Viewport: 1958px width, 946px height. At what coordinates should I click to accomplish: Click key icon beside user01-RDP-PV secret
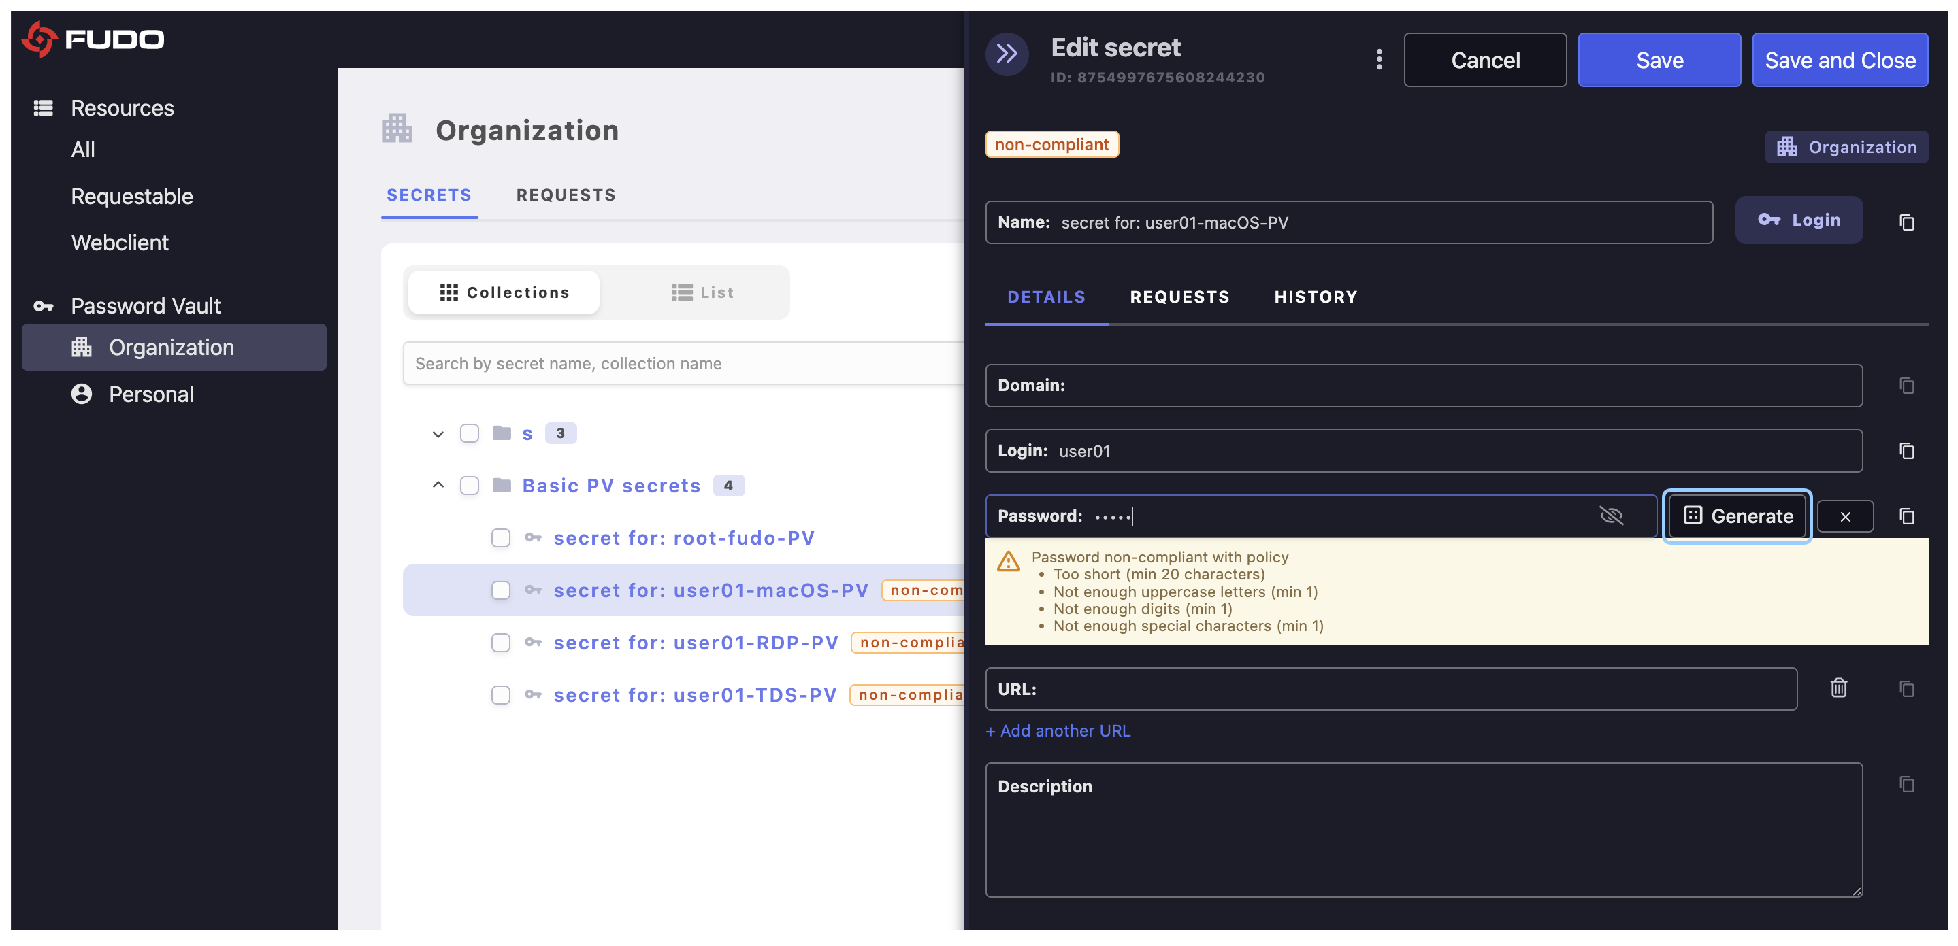click(533, 643)
